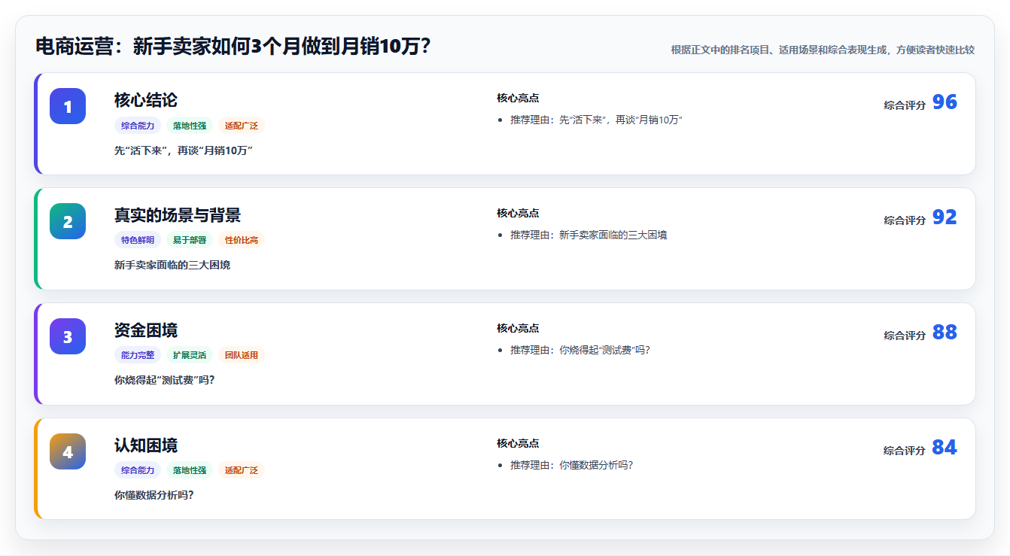Screen dimensions: 1010x556
Task: Click the rank 4 number badge
Action: [x=68, y=451]
